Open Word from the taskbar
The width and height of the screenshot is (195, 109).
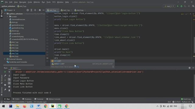tap(39, 106)
